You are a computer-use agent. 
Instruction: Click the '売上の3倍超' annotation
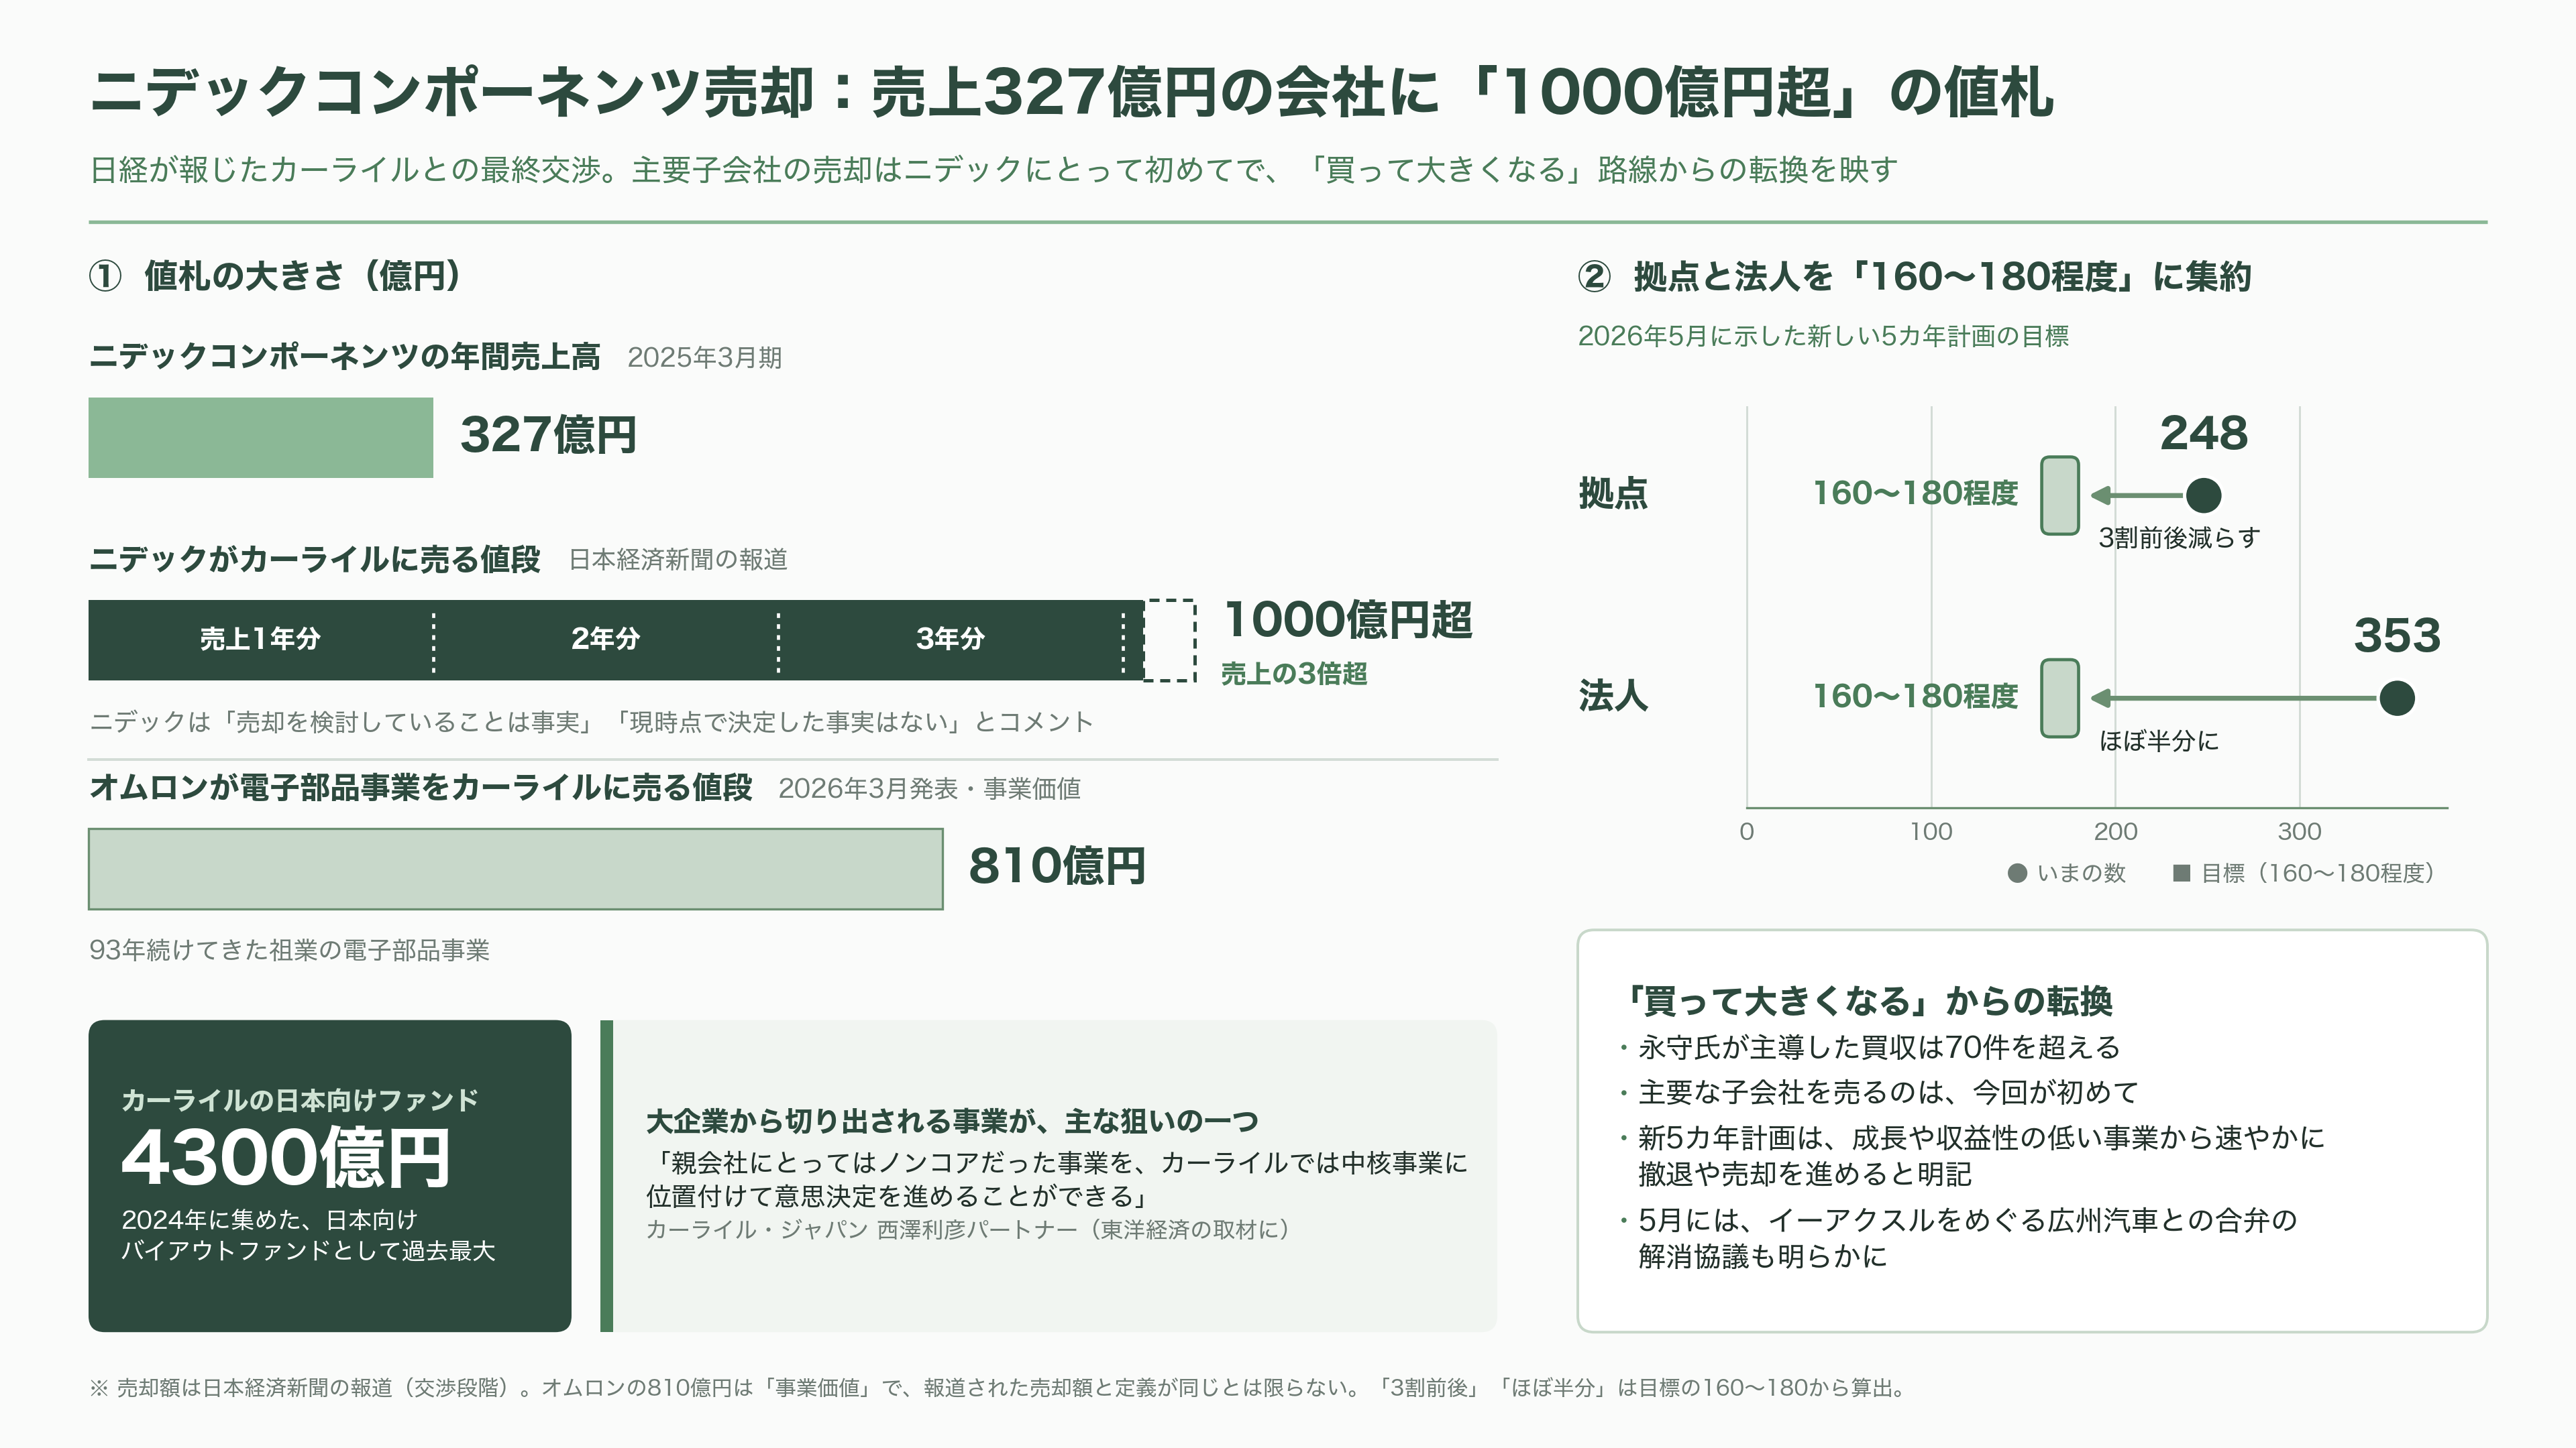(x=1294, y=674)
